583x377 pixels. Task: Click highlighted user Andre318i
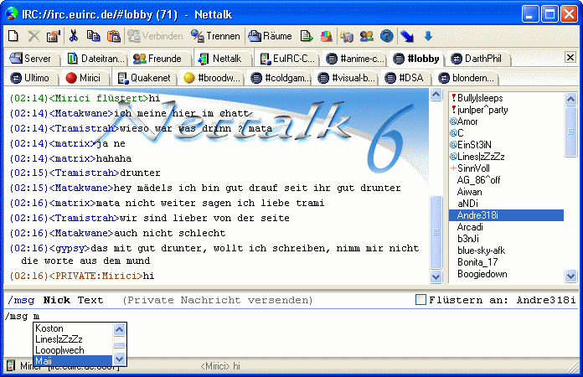point(506,215)
